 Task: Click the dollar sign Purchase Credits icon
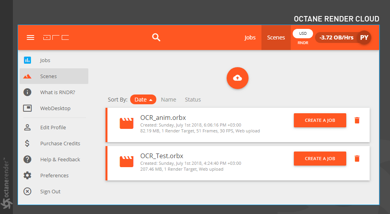point(27,143)
